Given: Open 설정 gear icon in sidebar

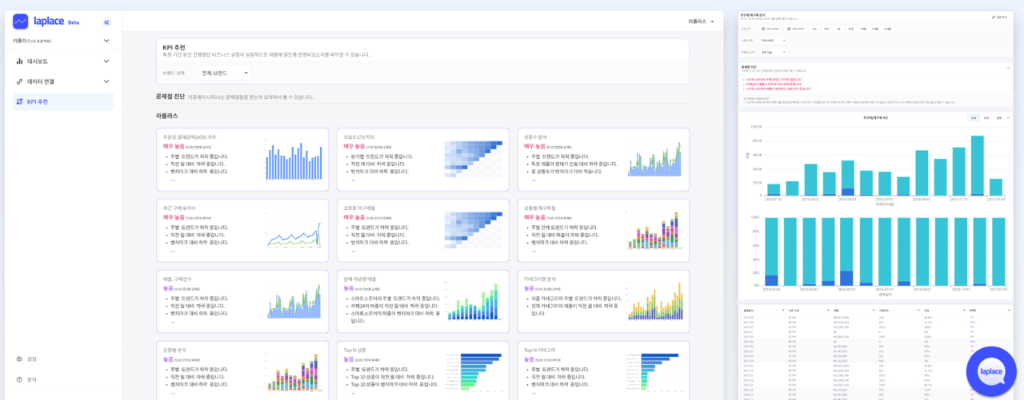Looking at the screenshot, I should 19,359.
